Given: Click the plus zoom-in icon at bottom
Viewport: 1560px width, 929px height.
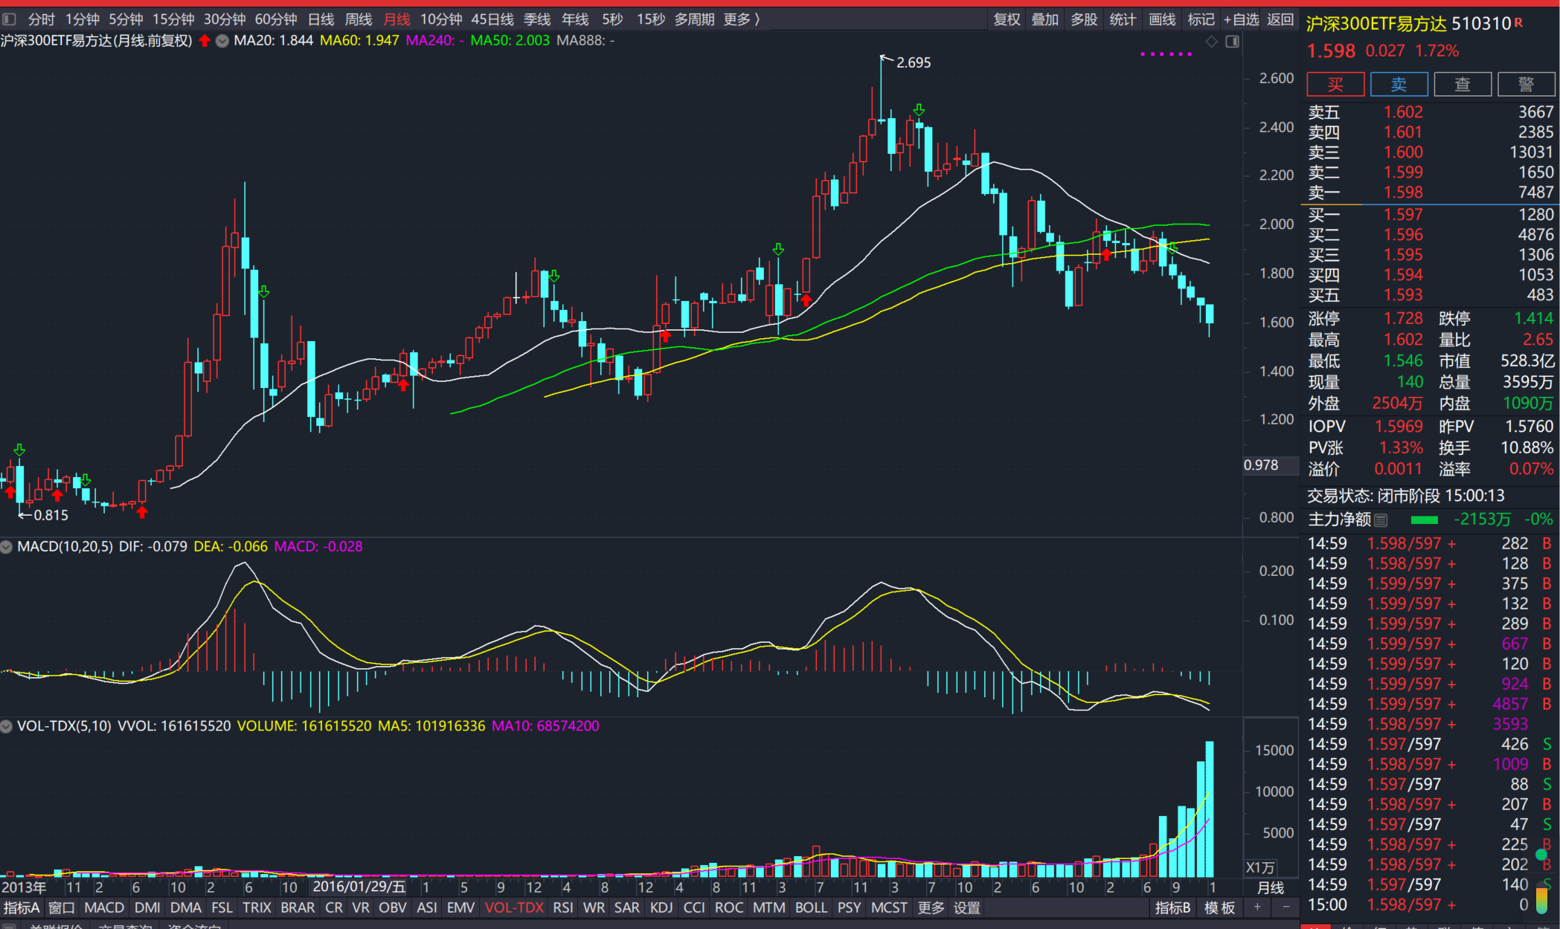Looking at the screenshot, I should pyautogui.click(x=1257, y=907).
